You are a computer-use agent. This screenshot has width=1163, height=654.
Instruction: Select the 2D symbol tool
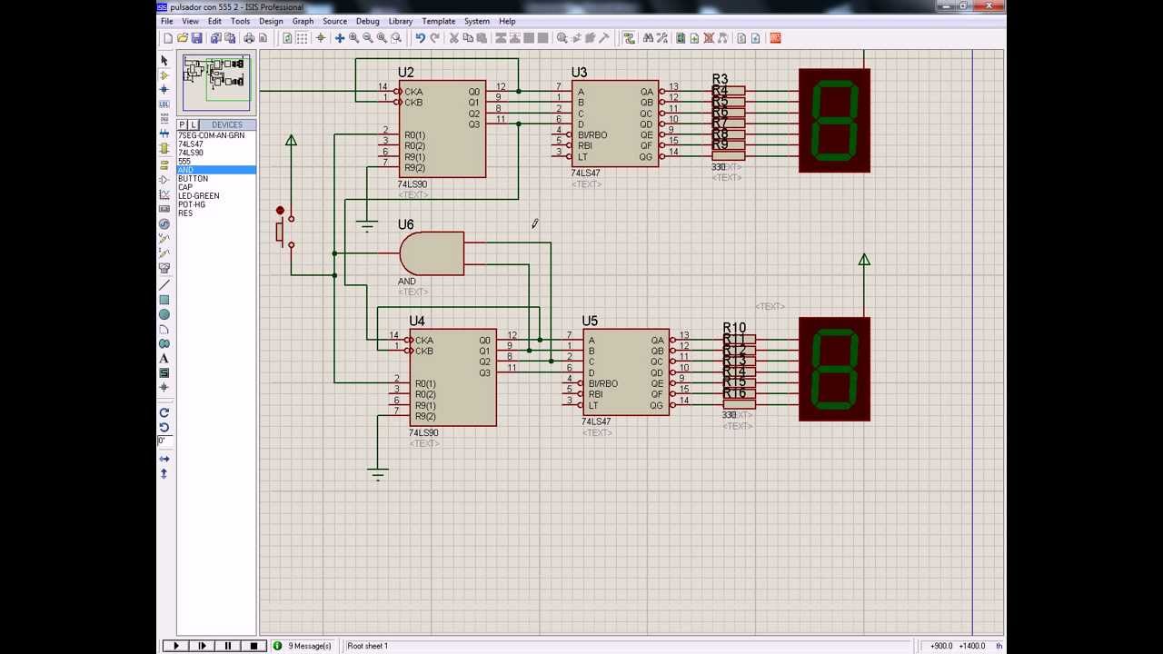[164, 372]
